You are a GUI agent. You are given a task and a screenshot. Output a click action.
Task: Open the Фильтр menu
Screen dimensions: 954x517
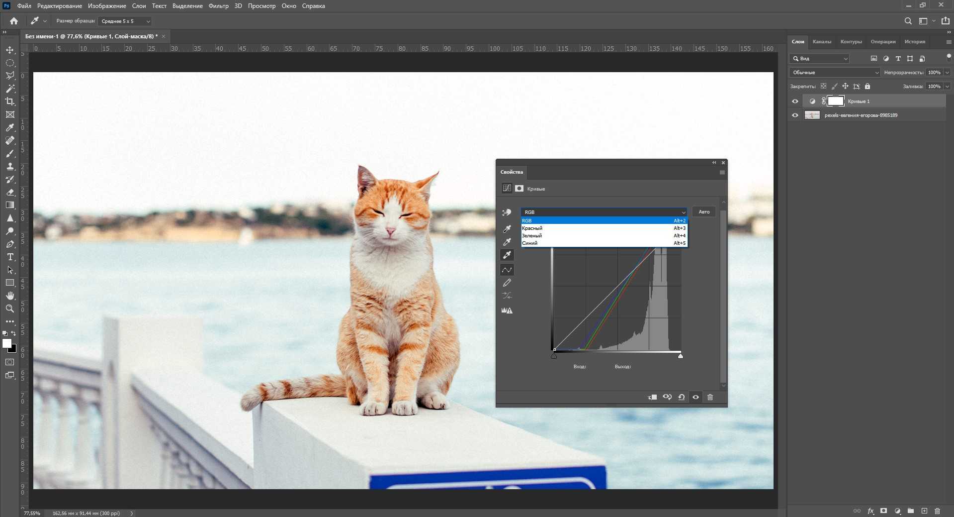tap(218, 6)
